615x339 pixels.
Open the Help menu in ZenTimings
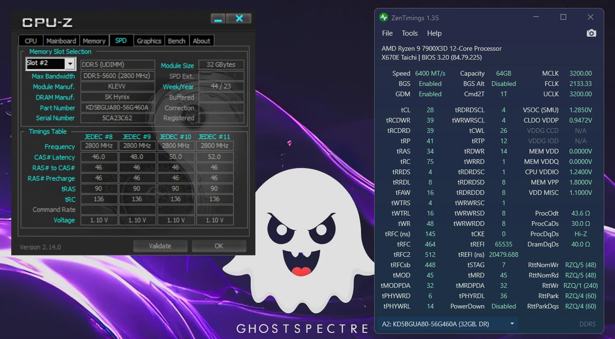[x=434, y=33]
